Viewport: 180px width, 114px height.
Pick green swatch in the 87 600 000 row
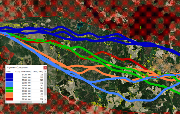tap(9, 91)
